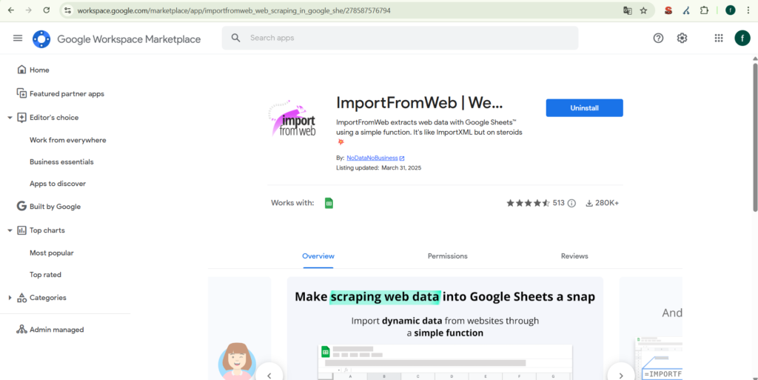This screenshot has height=380, width=758.
Task: Click the Editor's choice label
Action: tap(53, 118)
